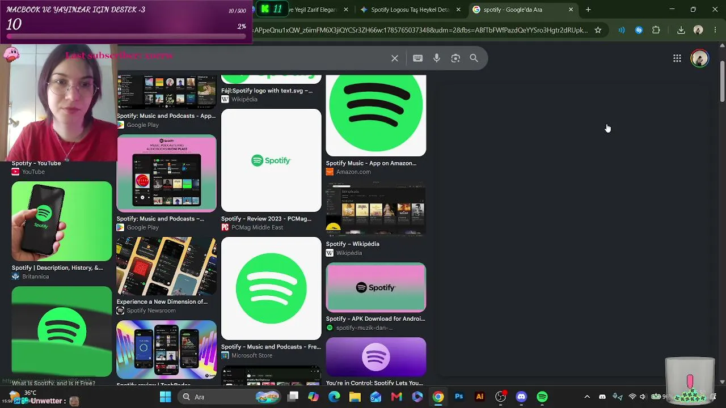Image resolution: width=726 pixels, height=408 pixels.
Task: Open Google Lens image search
Action: [x=455, y=58]
